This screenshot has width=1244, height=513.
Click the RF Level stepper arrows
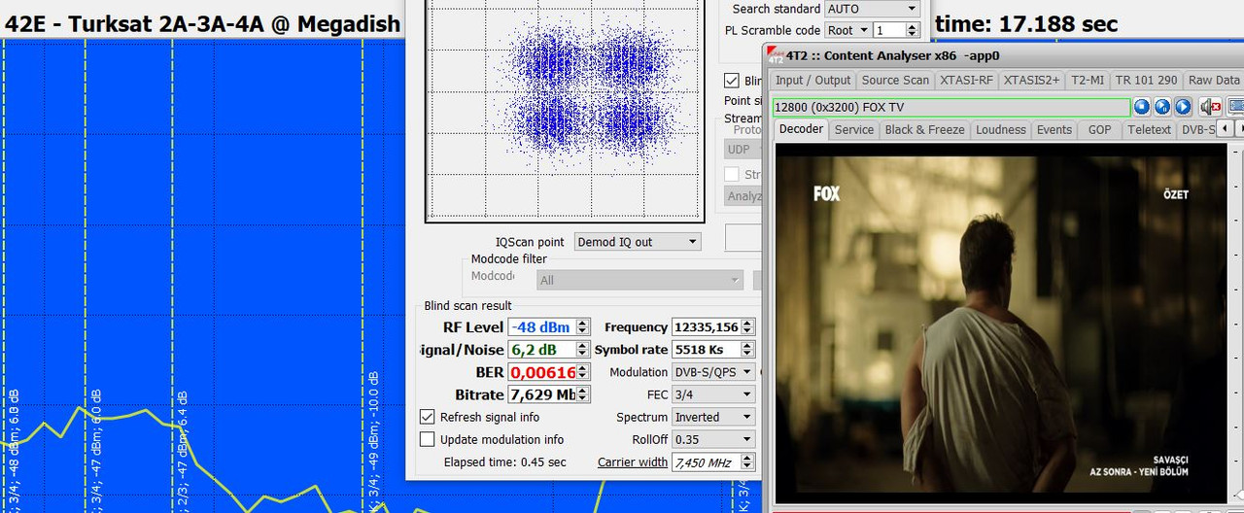(583, 327)
